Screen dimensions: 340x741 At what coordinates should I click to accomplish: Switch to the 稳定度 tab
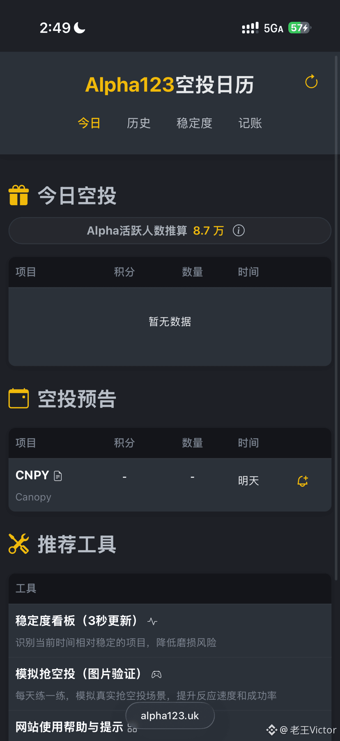tap(194, 123)
